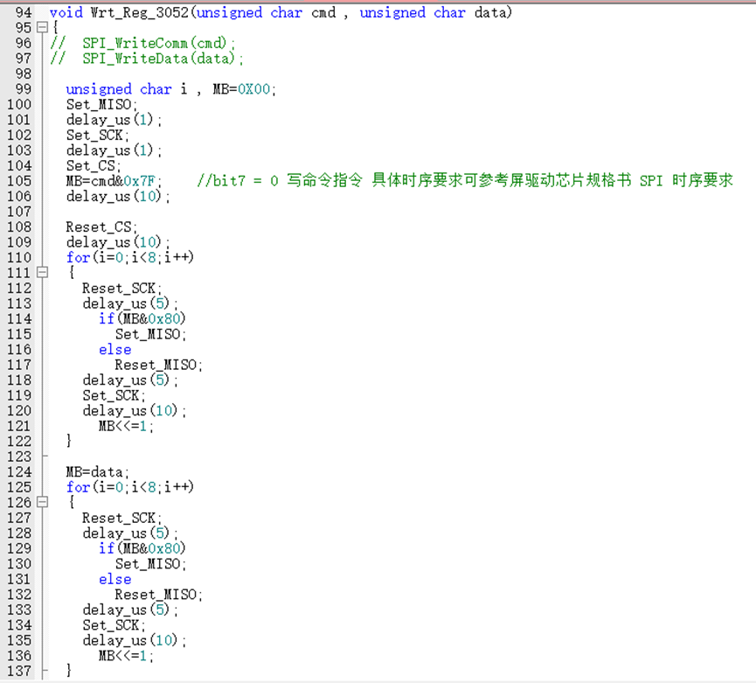756x683 pixels.
Task: Click Set_MISO on line 130
Action: click(150, 564)
